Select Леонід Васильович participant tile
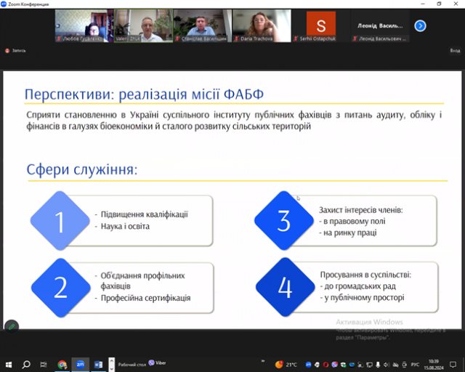Image resolution: width=465 pixels, height=372 pixels. [380, 26]
